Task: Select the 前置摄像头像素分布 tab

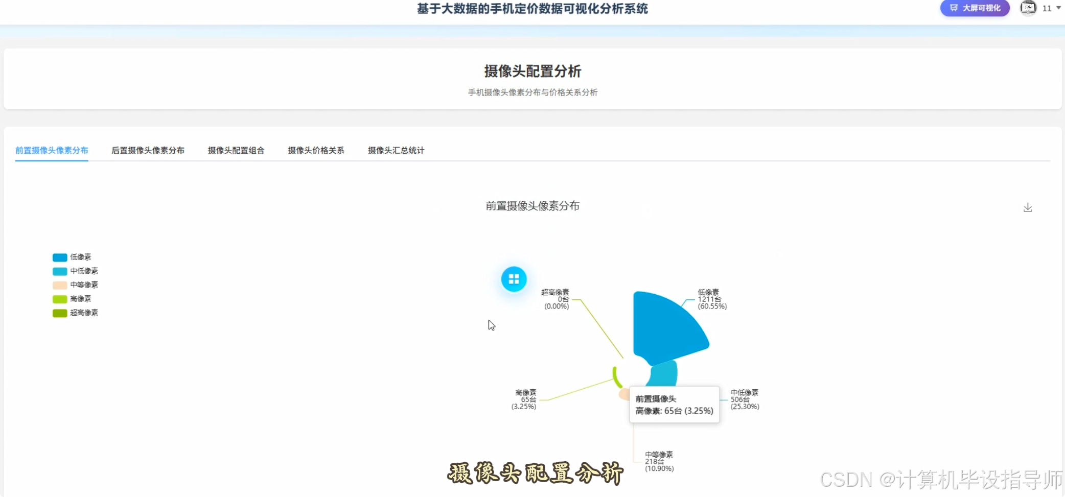Action: point(52,150)
